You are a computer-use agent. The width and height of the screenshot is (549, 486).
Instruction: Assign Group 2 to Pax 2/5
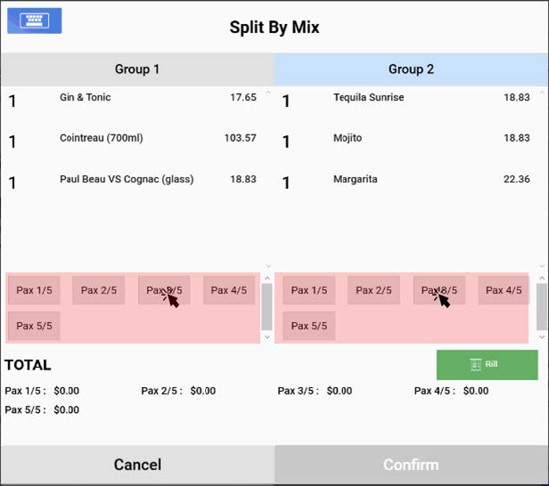373,290
